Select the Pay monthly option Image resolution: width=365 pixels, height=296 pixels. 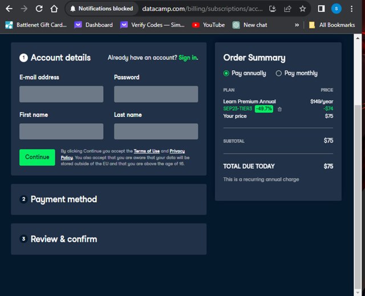[x=297, y=74]
